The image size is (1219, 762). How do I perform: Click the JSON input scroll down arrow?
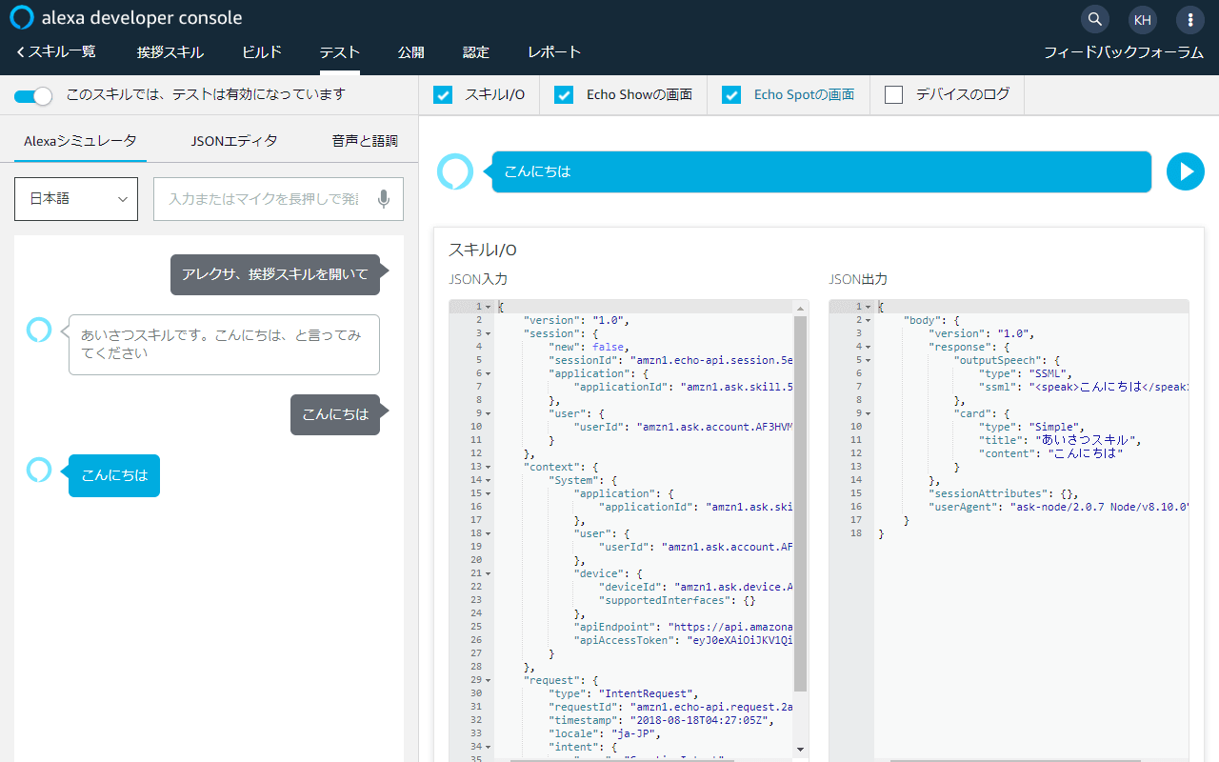click(x=801, y=751)
